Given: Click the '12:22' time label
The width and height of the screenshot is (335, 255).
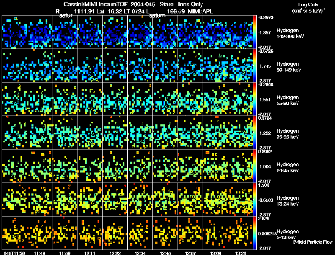Looking at the screenshot, I should (115, 253).
